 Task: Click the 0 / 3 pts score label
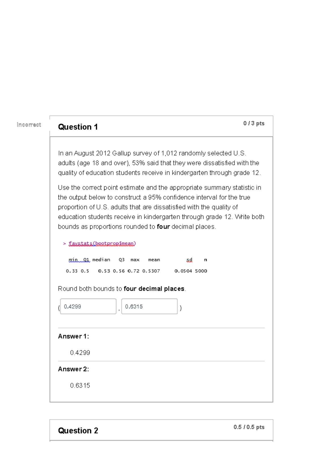coord(254,123)
